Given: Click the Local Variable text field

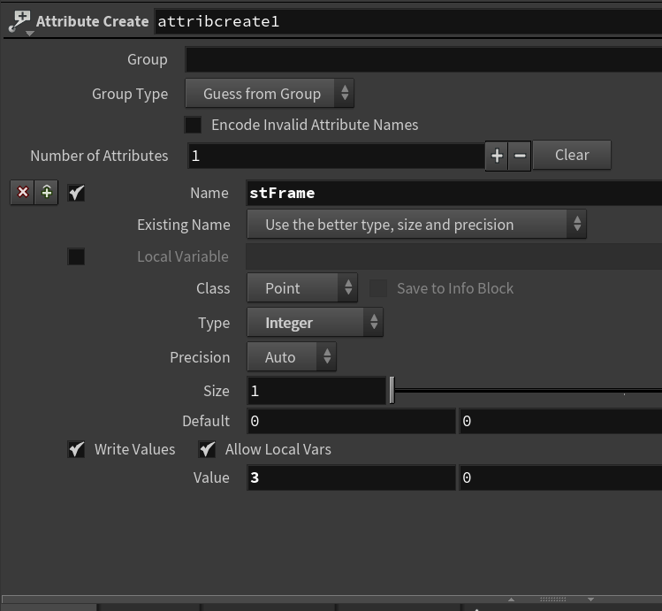Looking at the screenshot, I should pyautogui.click(x=454, y=256).
